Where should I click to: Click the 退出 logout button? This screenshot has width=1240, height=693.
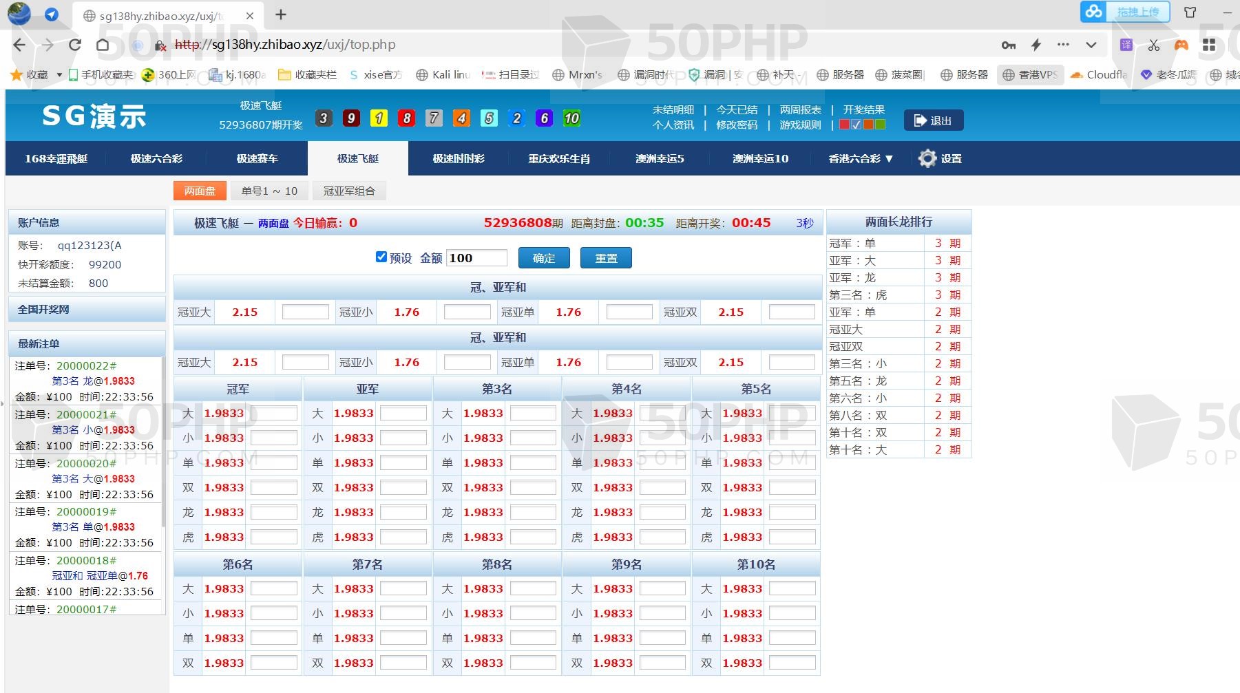tap(933, 120)
